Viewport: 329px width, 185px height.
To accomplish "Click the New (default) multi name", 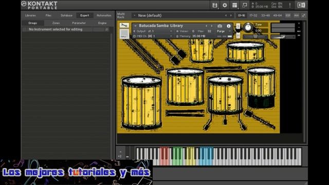I will (x=150, y=15).
